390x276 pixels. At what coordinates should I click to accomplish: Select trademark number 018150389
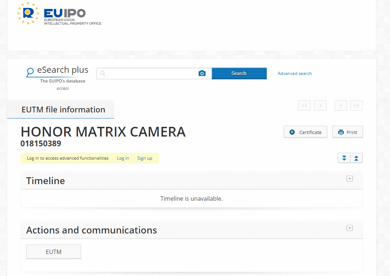tap(41, 143)
